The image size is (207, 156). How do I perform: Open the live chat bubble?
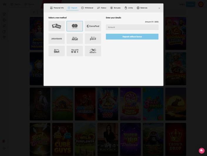click(x=202, y=150)
